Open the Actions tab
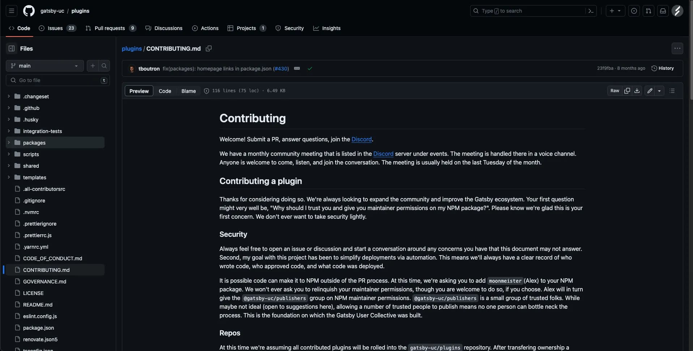The image size is (693, 351). click(x=205, y=28)
